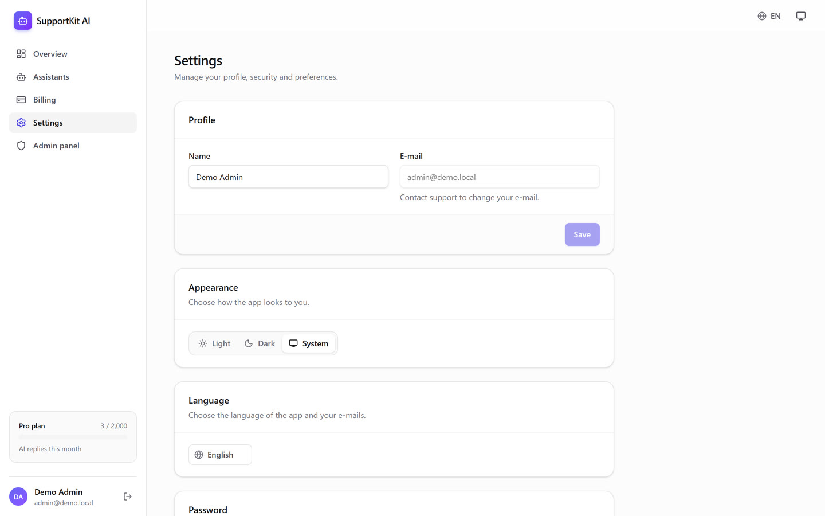Click the globe icon in top bar

(x=762, y=16)
